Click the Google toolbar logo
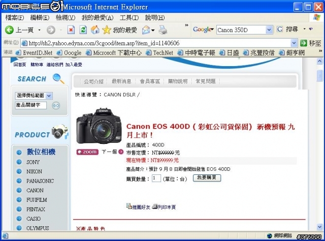Viewport: 325px width, 241px height. 202,29
